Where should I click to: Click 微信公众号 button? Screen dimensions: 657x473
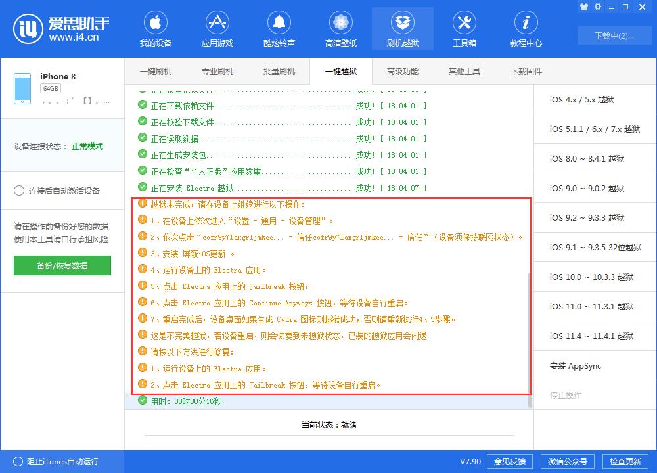pos(568,461)
